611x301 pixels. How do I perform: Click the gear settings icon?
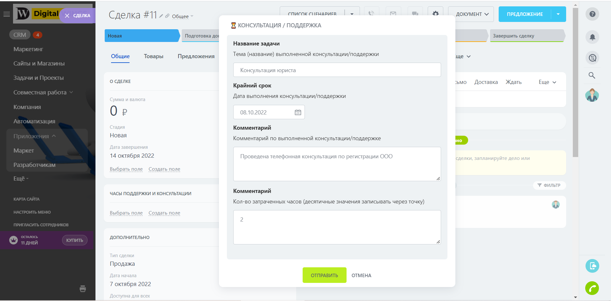[435, 14]
